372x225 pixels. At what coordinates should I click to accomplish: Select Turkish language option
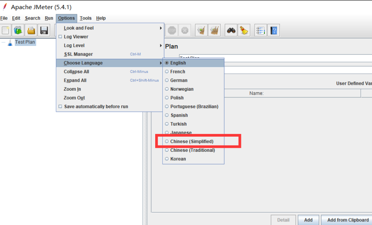point(193,124)
